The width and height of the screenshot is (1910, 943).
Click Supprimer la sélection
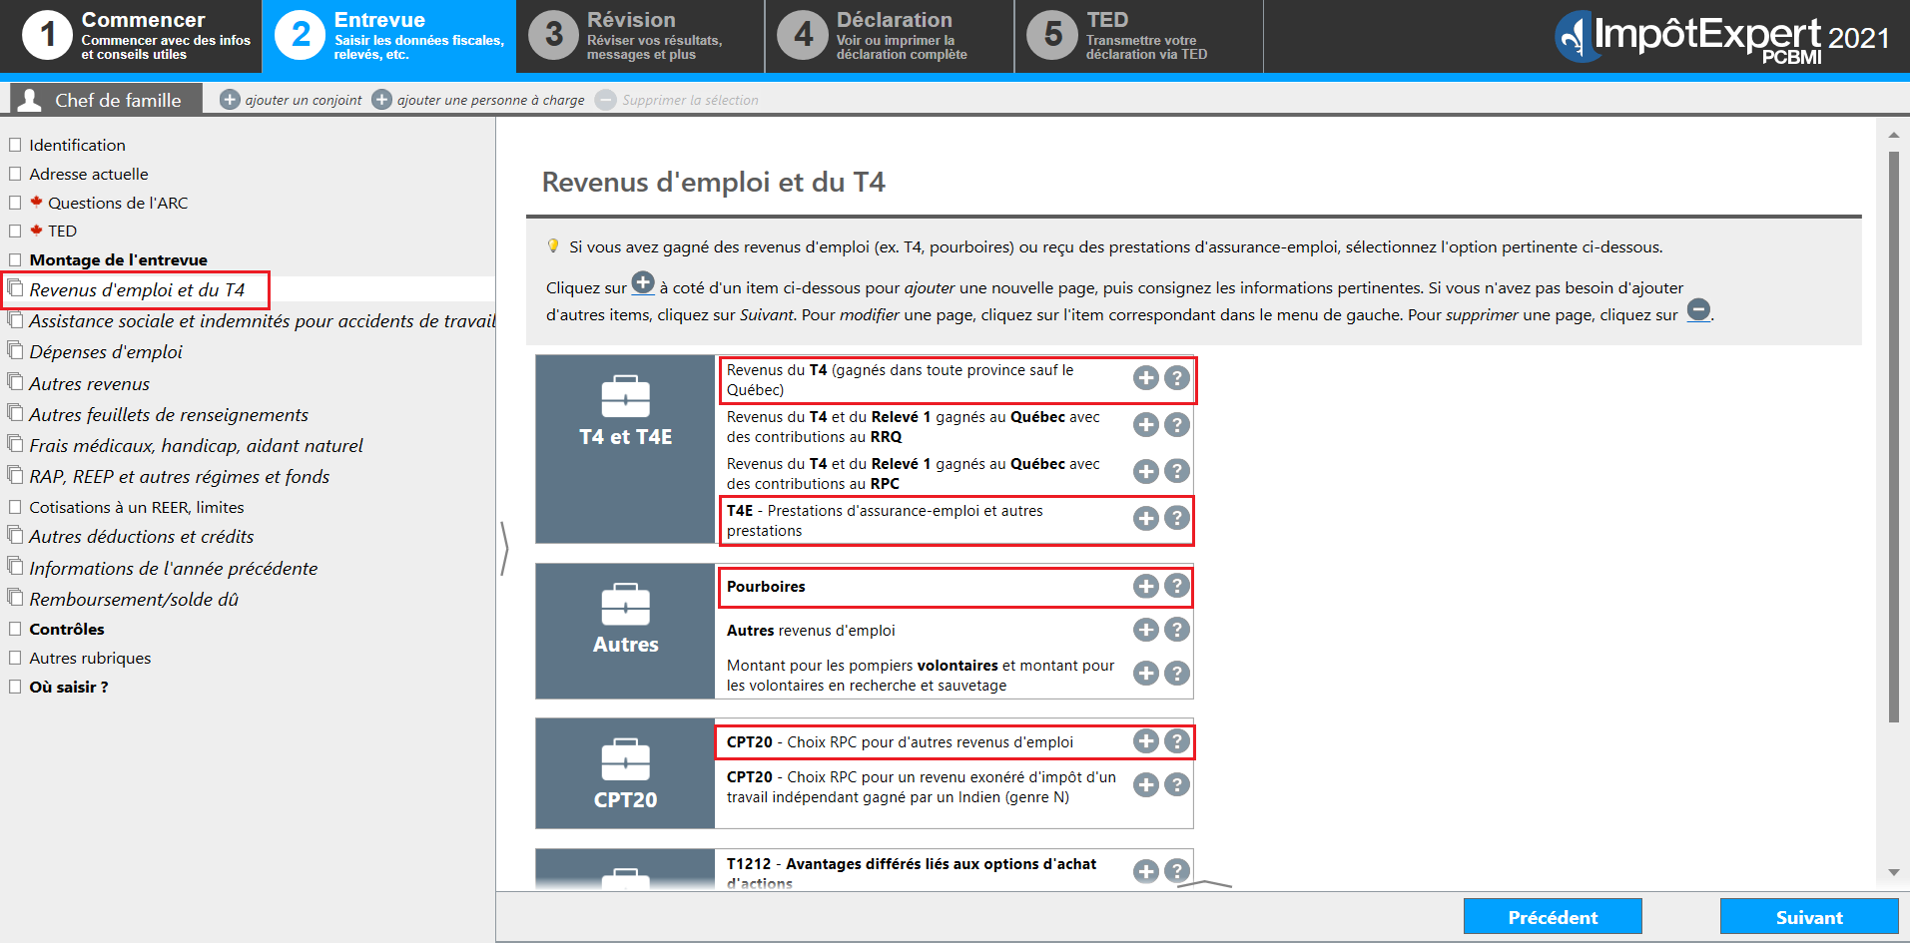(x=690, y=100)
